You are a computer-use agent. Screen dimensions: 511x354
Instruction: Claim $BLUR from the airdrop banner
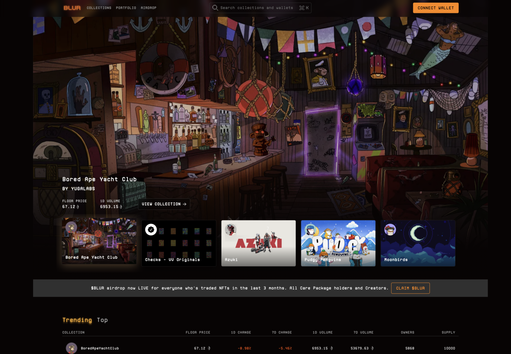(410, 288)
